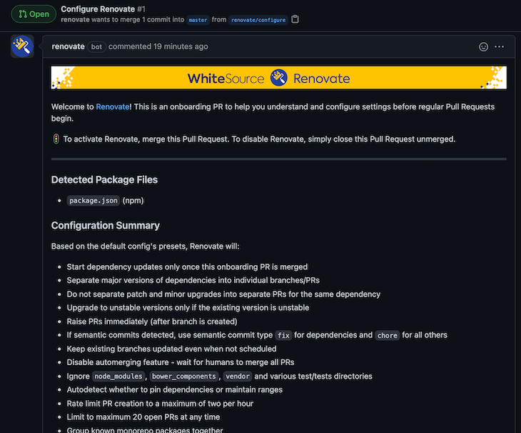Screen dimensions: 521x433
Task: Follow the Renovate link in welcome text
Action: pos(112,107)
